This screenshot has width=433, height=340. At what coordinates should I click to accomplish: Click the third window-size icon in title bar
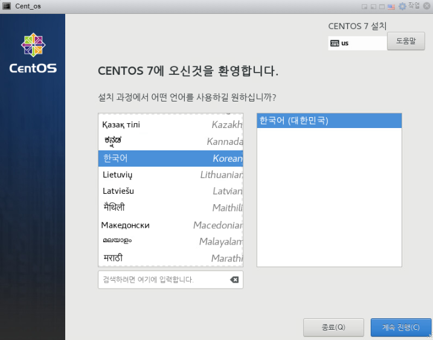(x=382, y=7)
